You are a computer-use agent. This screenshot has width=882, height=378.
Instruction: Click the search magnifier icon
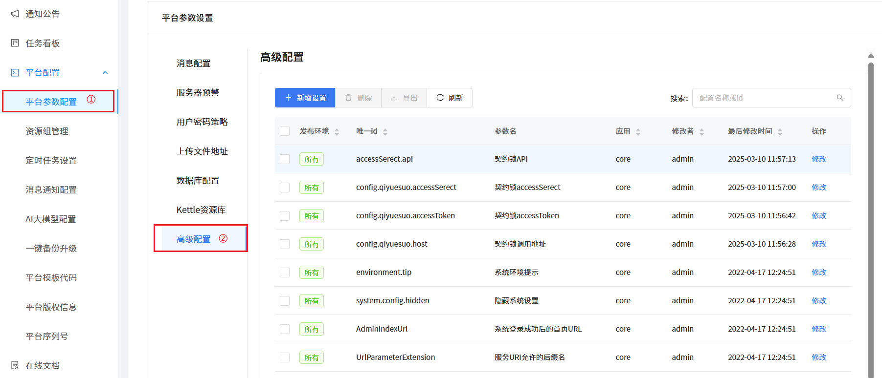(840, 98)
